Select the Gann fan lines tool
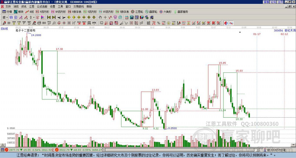Image resolution: width=296 pixels, height=158 pixels. click(106, 23)
